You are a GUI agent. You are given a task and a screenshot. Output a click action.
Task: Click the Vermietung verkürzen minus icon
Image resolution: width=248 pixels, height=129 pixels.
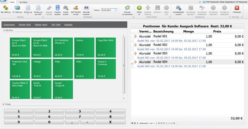click(213, 8)
